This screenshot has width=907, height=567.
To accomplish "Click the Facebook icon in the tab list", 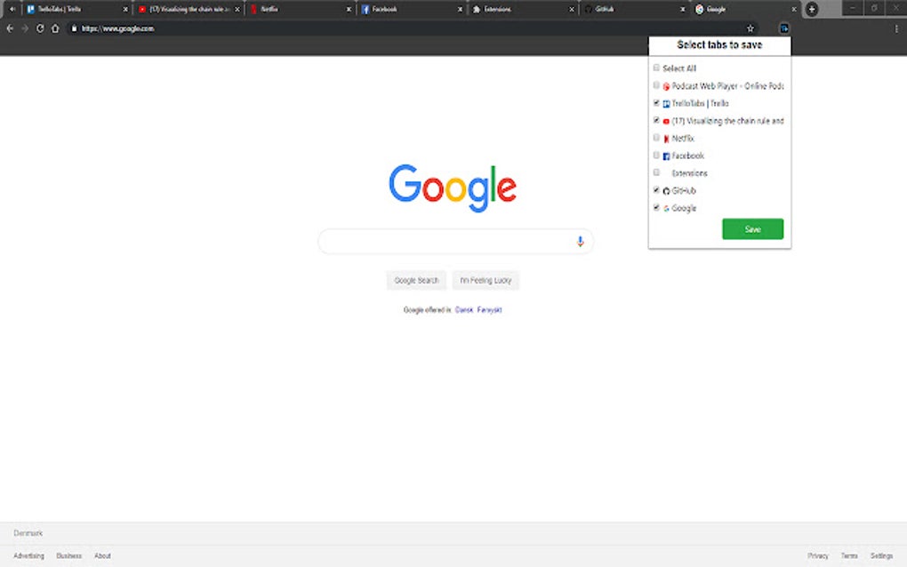I will (x=667, y=155).
